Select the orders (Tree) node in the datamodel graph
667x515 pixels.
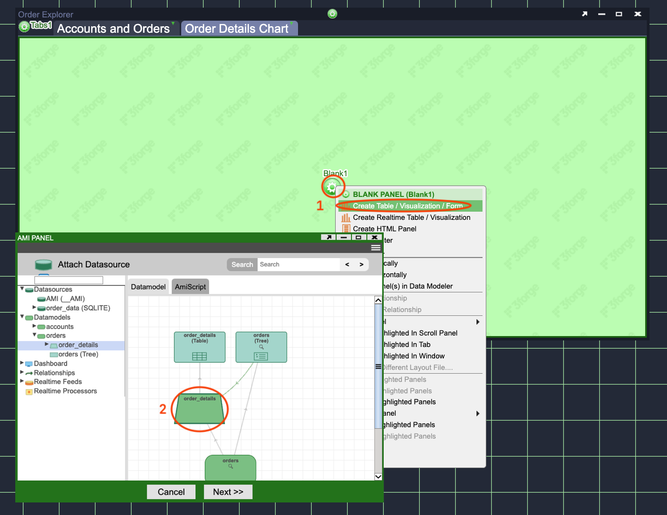point(261,347)
